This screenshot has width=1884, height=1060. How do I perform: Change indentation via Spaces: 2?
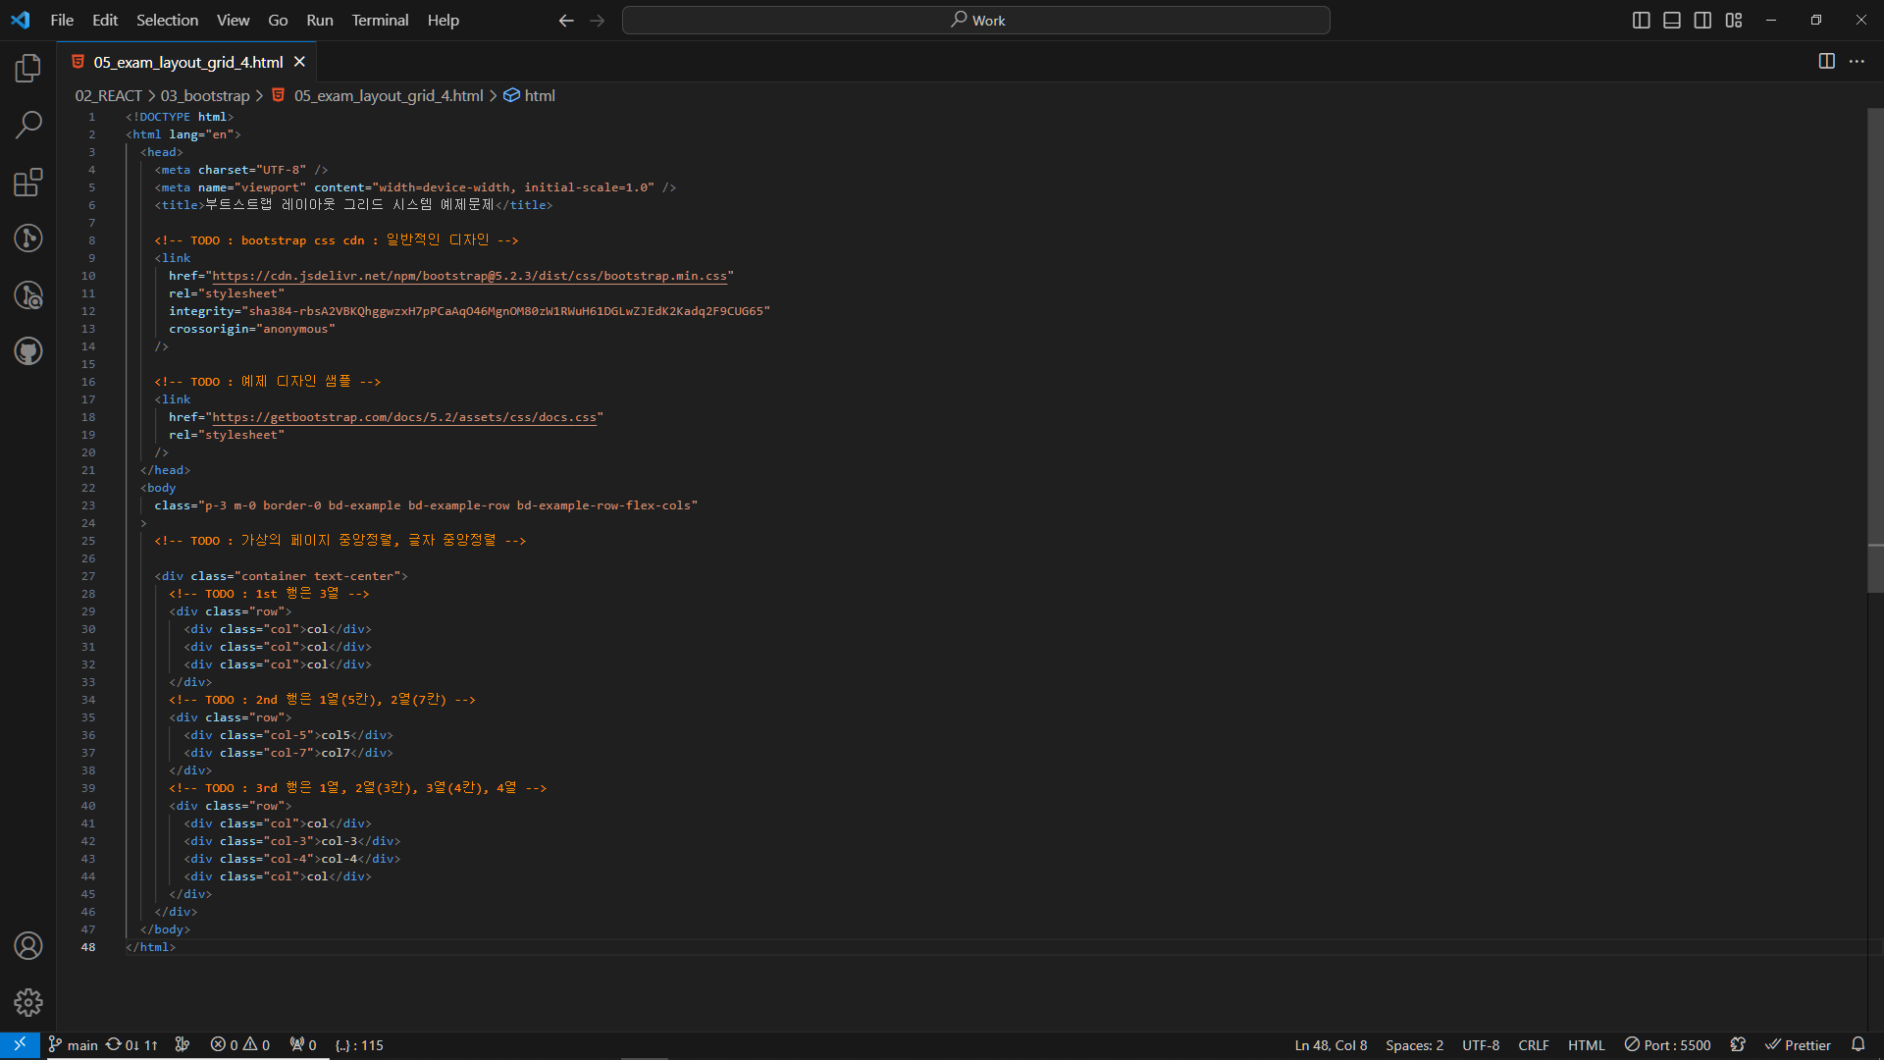tap(1414, 1045)
